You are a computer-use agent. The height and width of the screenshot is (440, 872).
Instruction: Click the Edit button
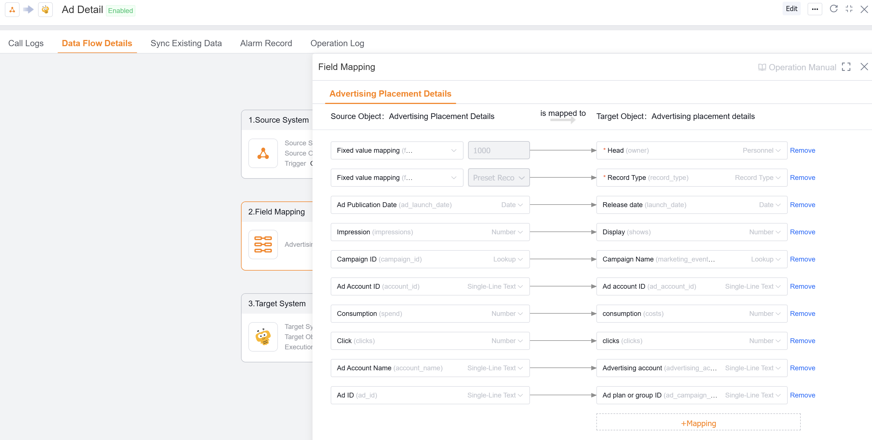[x=791, y=9]
